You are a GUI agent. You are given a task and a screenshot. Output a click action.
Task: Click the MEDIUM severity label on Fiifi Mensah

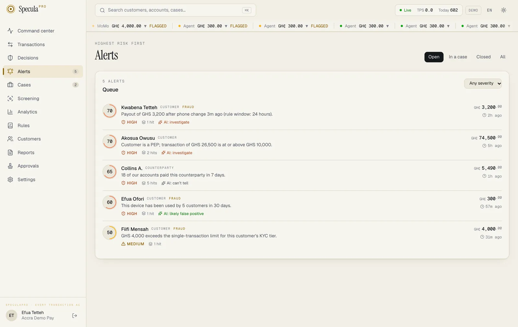133,244
